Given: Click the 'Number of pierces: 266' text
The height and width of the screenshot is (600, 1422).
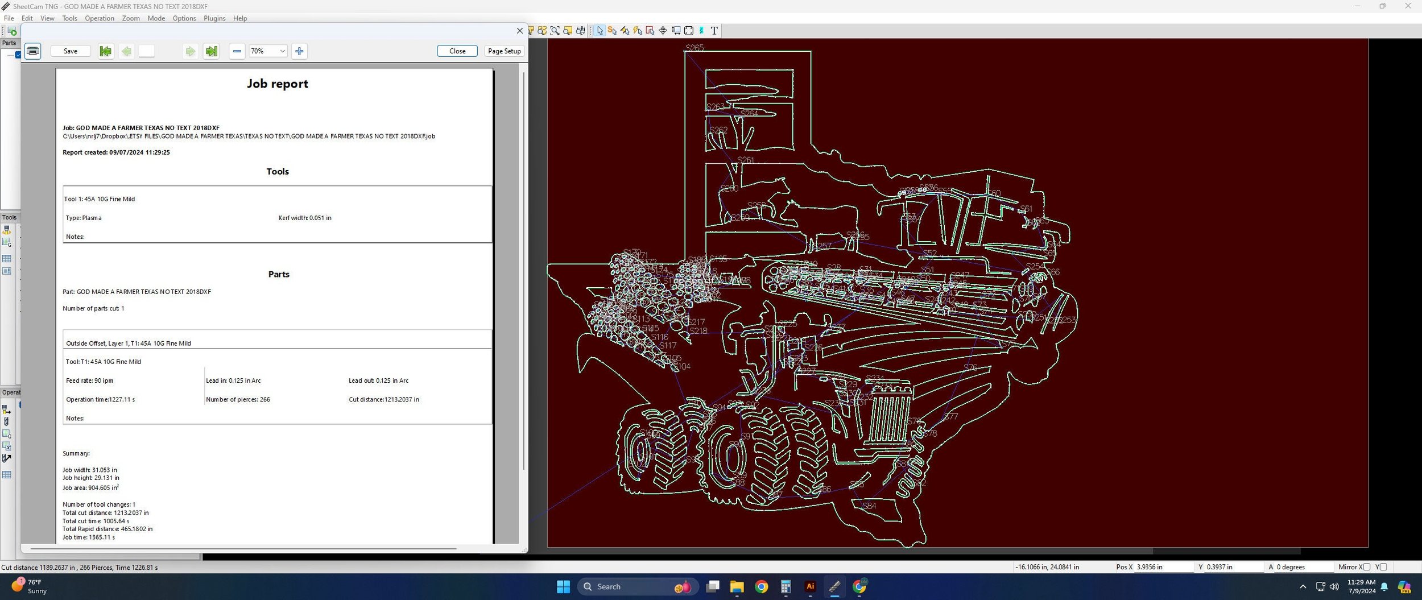Looking at the screenshot, I should (238, 399).
